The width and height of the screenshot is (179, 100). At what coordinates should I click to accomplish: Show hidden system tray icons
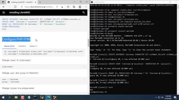[x=156, y=97]
